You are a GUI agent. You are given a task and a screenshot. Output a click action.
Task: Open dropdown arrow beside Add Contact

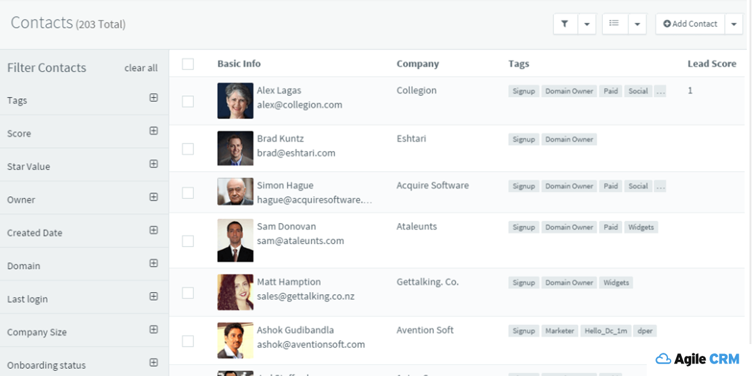click(x=734, y=24)
